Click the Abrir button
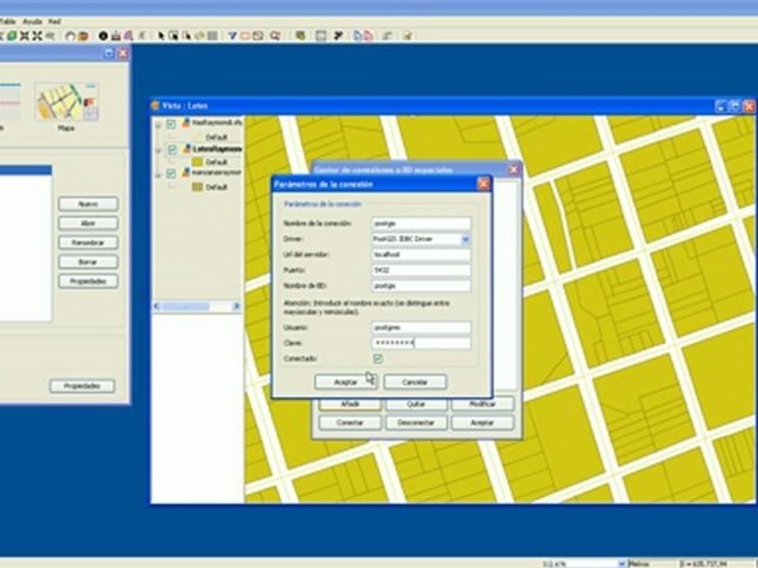Viewport: 758px width, 568px height. pos(88,223)
